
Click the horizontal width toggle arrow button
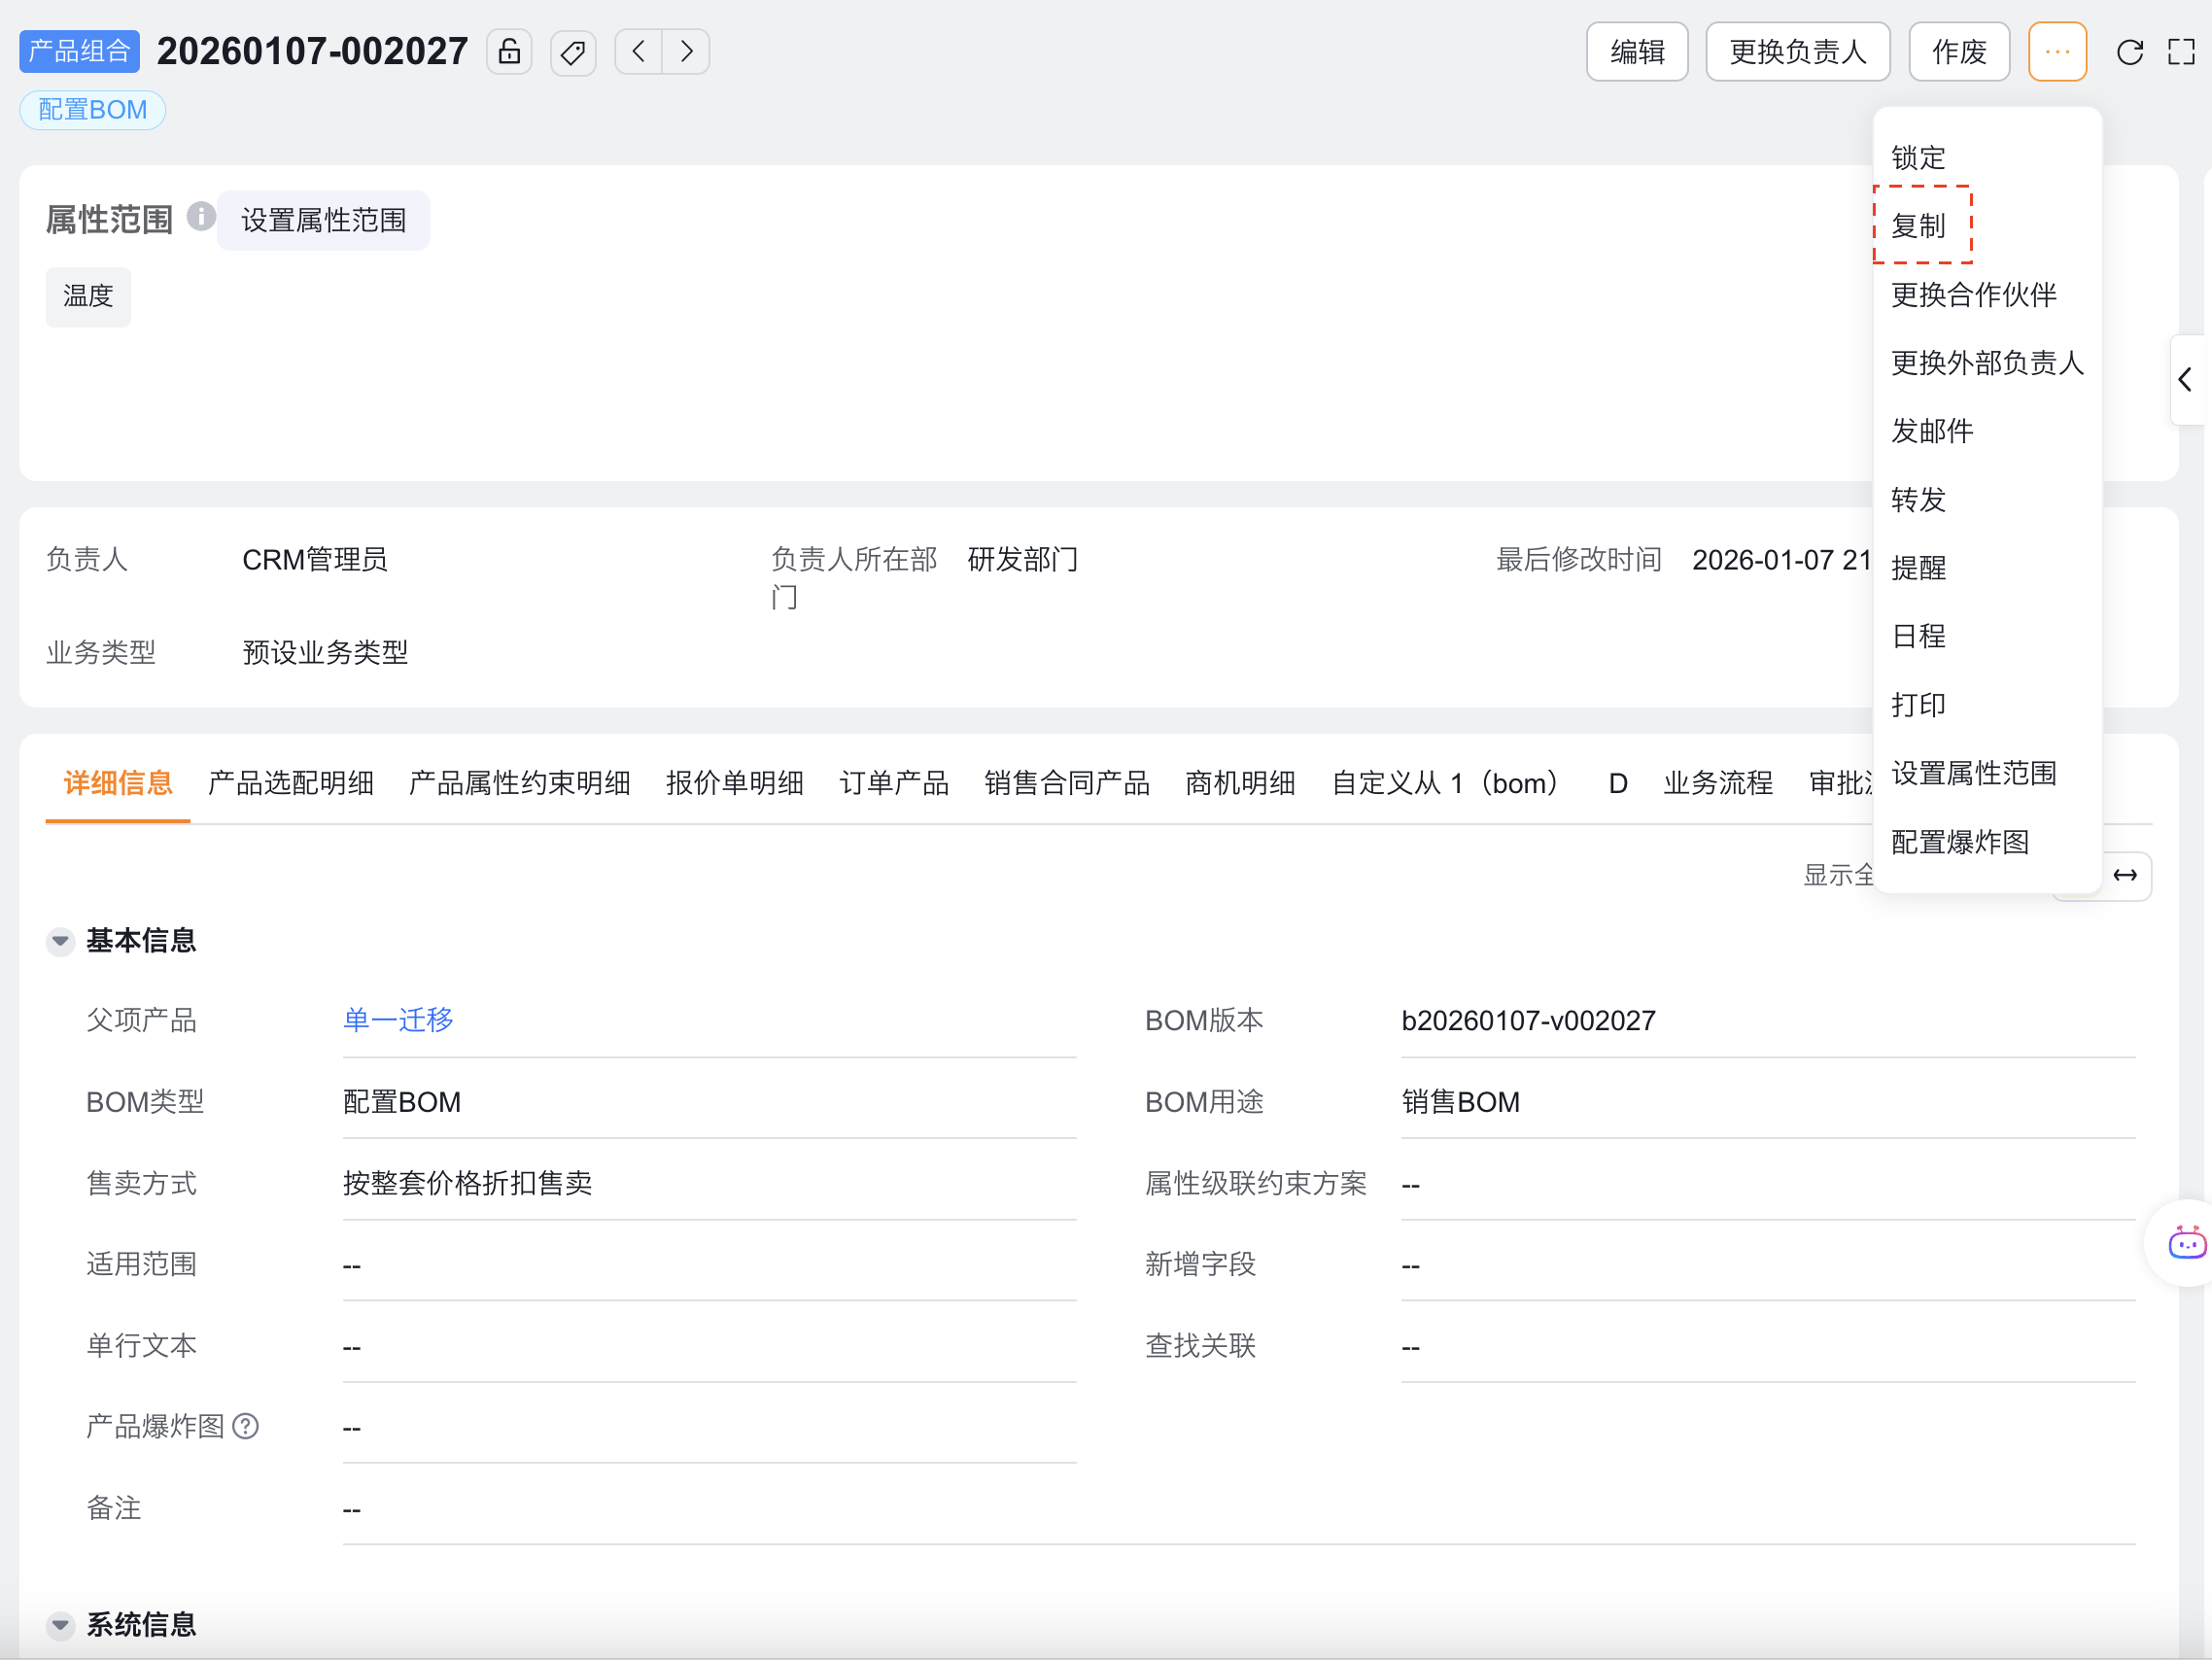point(2125,876)
